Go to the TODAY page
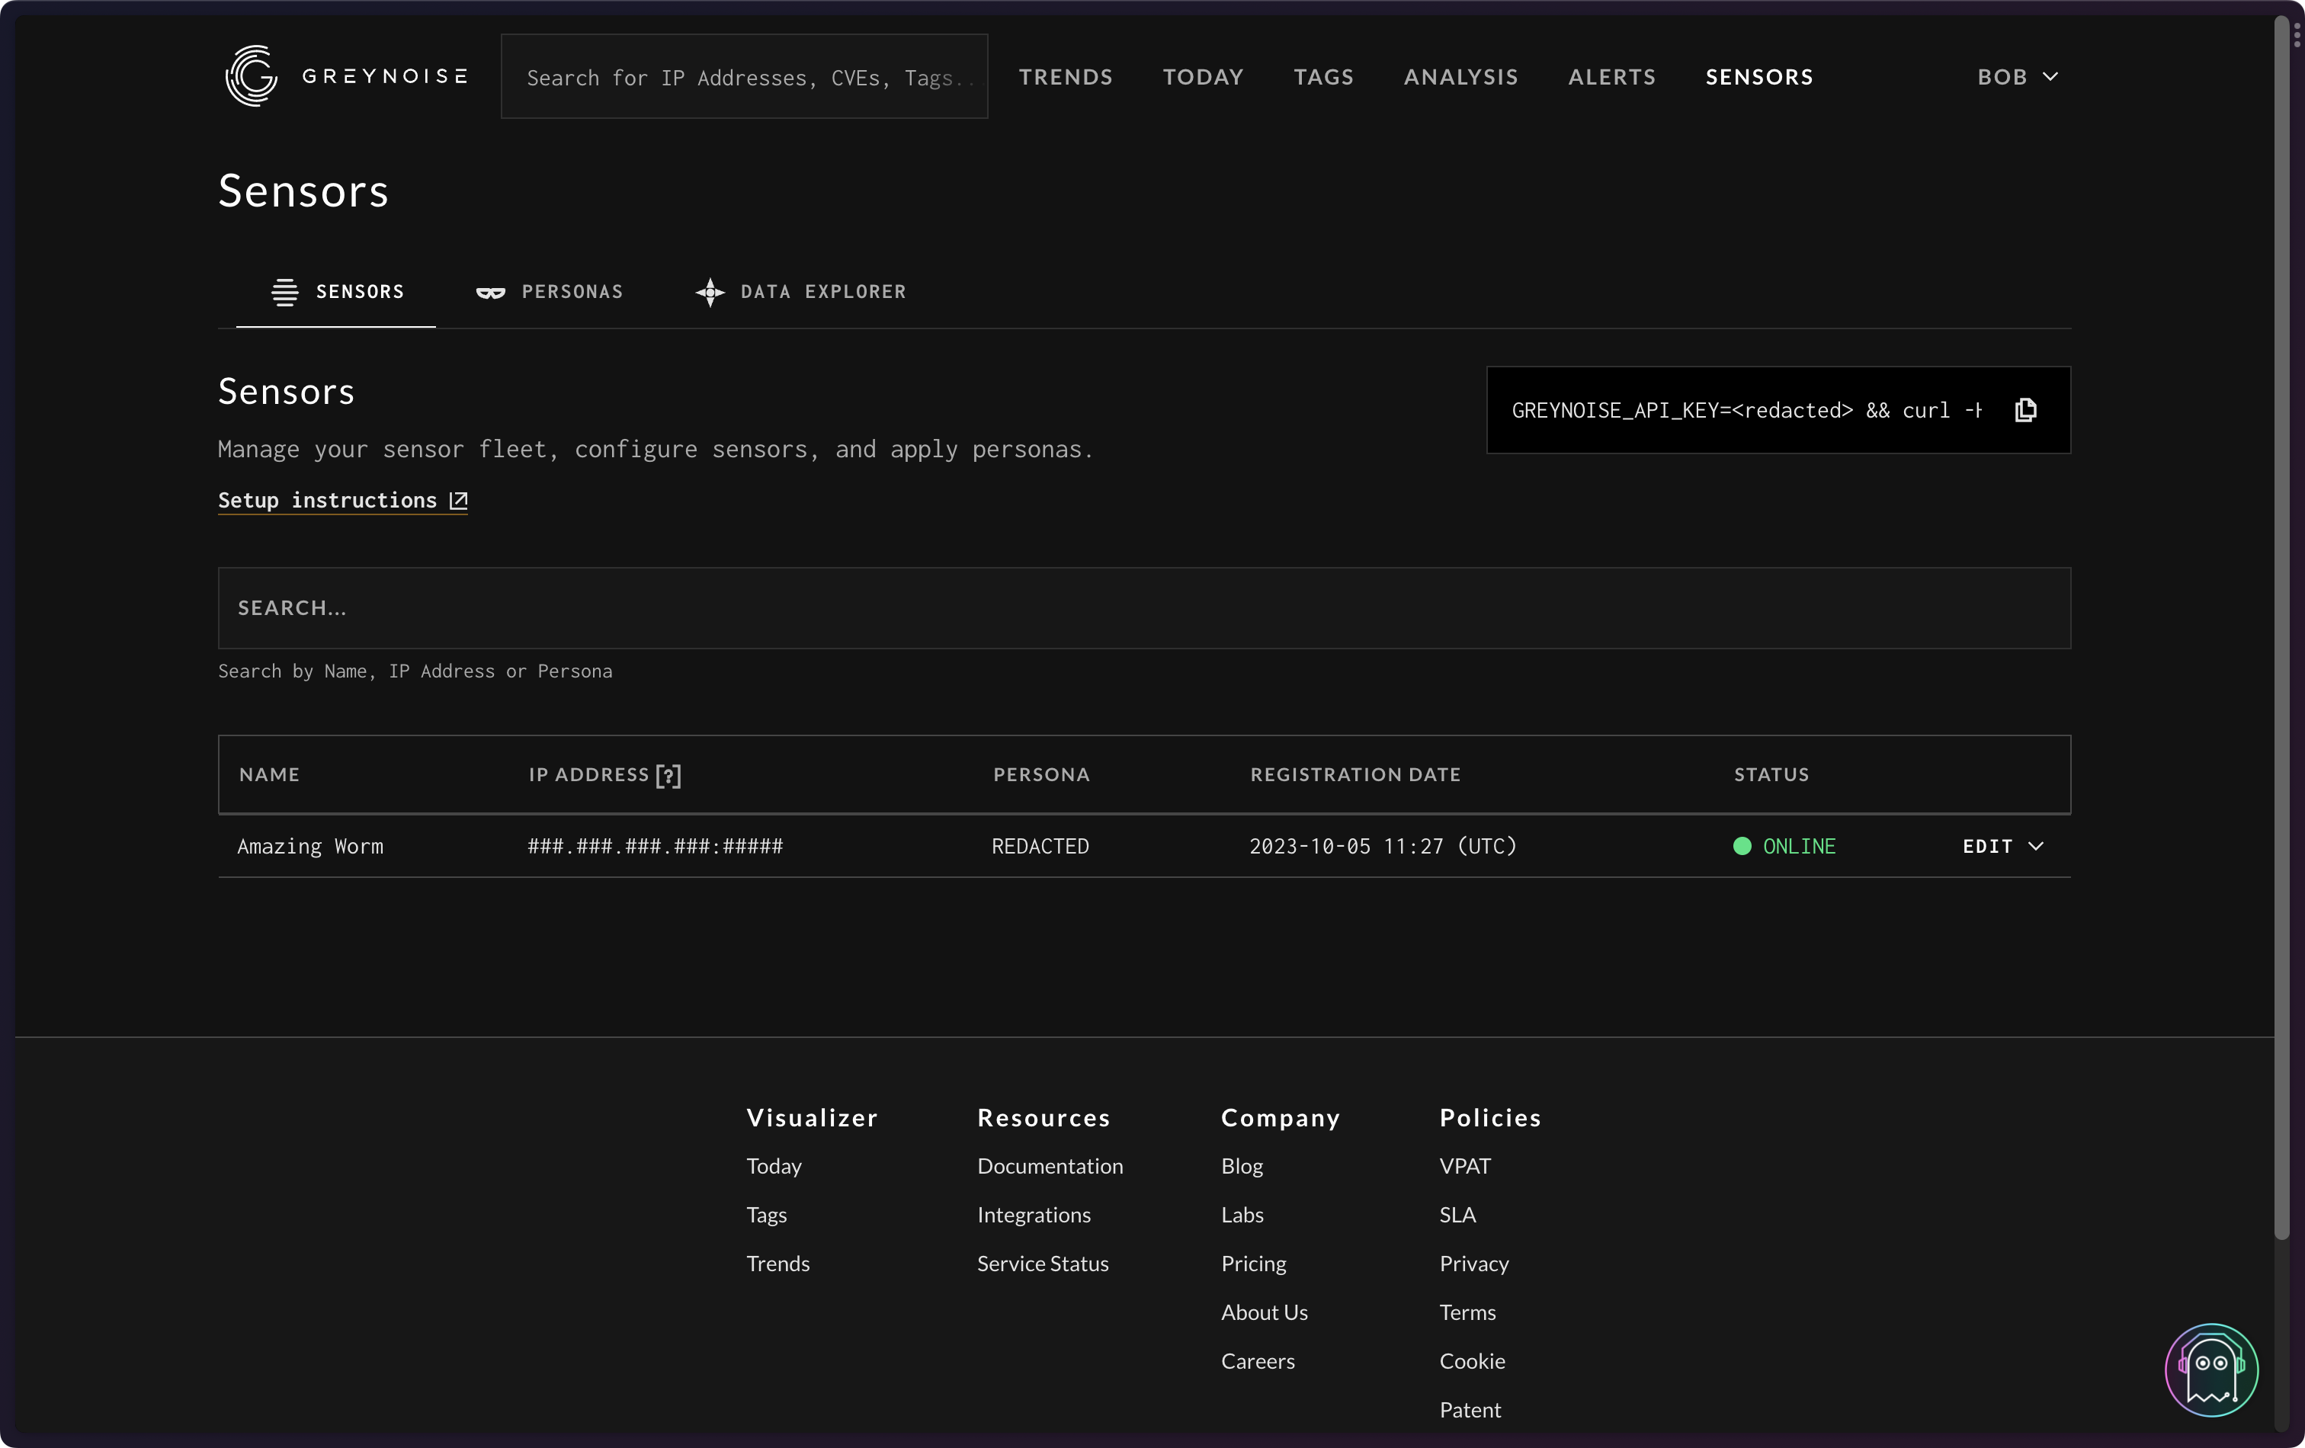 [x=1204, y=76]
